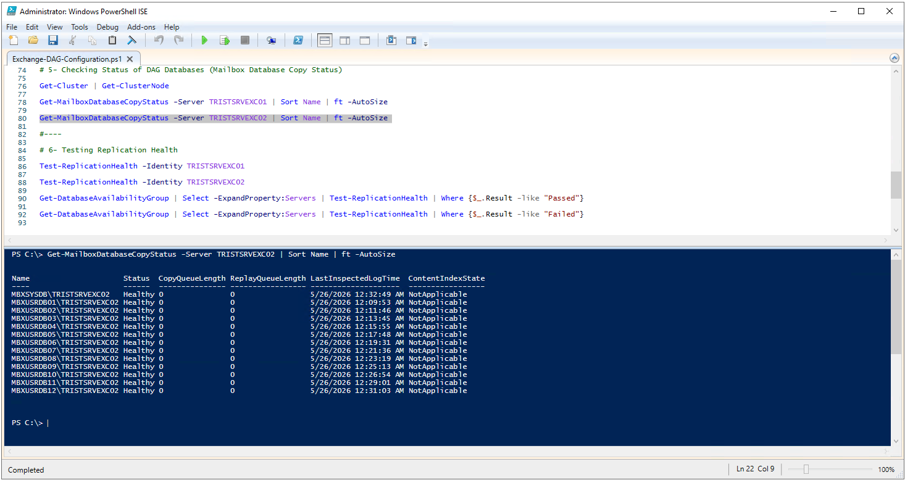Open the toolbar overflow options arrow
This screenshot has width=905, height=480.
425,43
